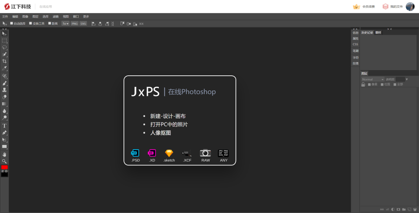Toggle lock 像素 checkbox

click(370, 84)
